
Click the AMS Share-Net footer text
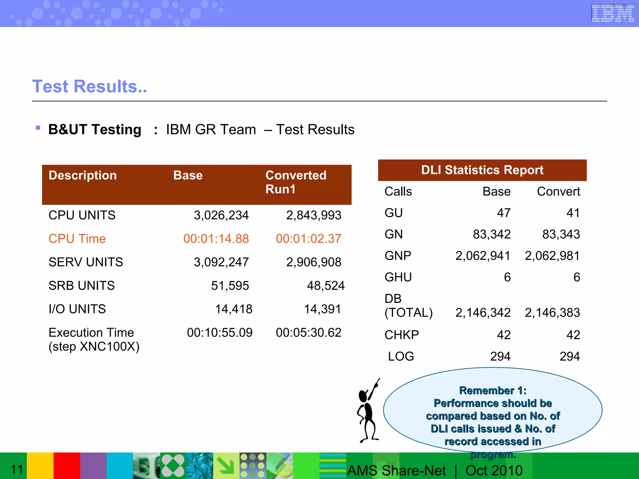[397, 470]
